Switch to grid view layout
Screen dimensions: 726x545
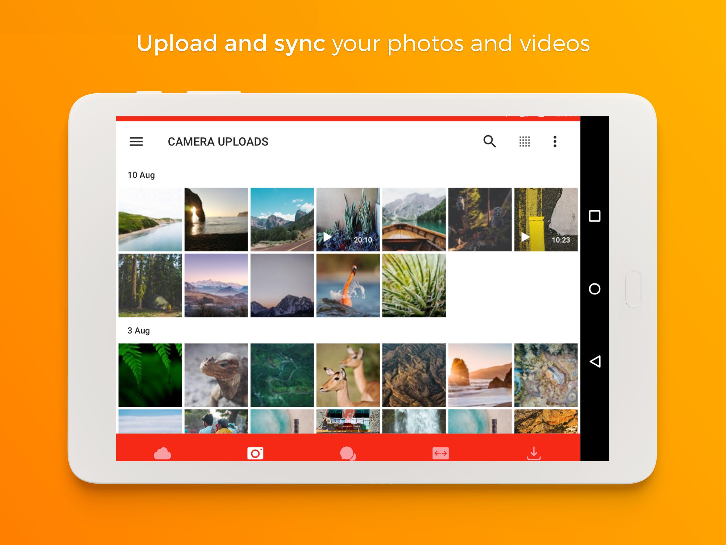[524, 142]
